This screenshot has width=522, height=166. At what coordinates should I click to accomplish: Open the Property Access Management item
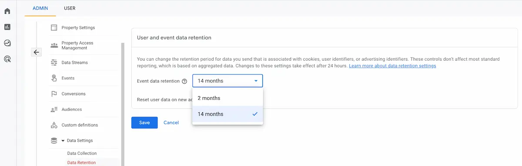coord(77,46)
